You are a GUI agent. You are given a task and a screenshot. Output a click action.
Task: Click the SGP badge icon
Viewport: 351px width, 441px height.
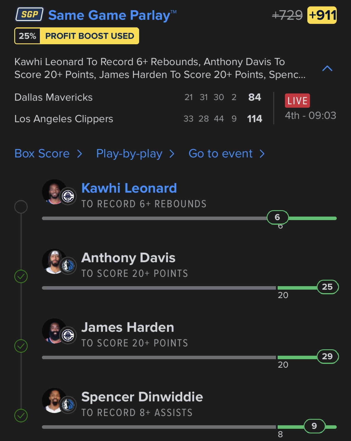click(x=29, y=15)
